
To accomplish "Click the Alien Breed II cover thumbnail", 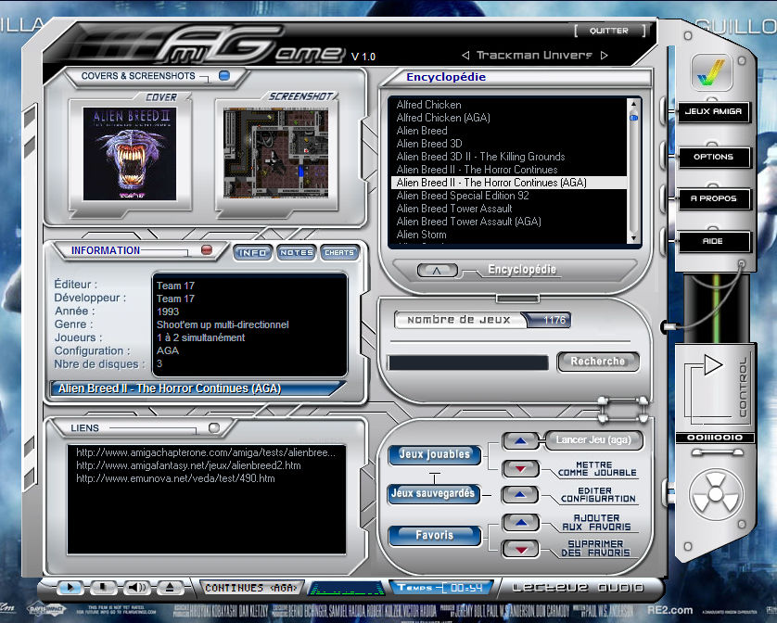I will (130, 154).
